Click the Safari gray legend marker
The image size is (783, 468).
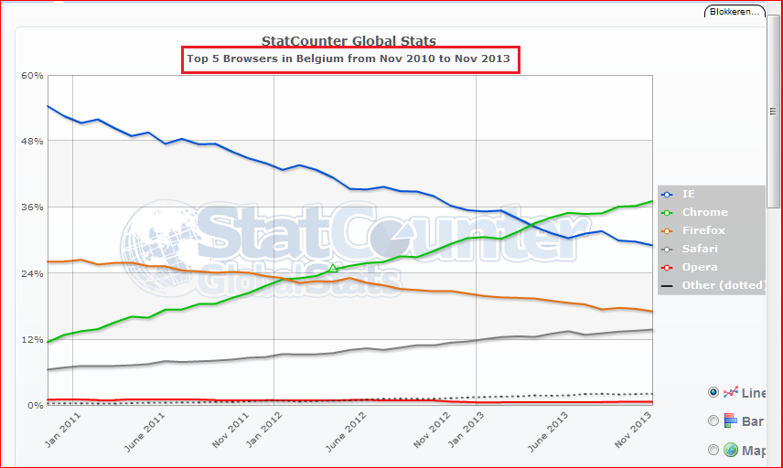click(x=667, y=250)
